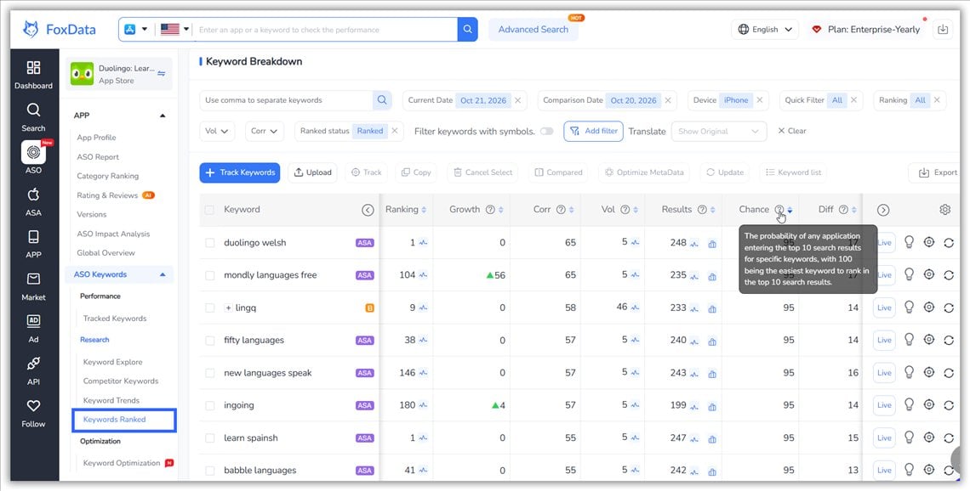Open the App Store platform dropdown

click(x=135, y=29)
